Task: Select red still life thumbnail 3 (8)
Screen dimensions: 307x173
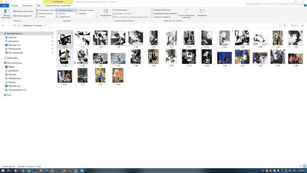Action: (295, 59)
